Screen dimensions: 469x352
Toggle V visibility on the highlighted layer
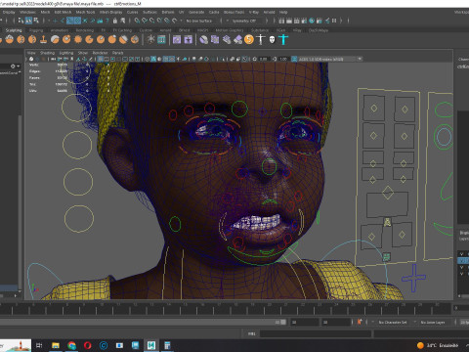pyautogui.click(x=461, y=261)
